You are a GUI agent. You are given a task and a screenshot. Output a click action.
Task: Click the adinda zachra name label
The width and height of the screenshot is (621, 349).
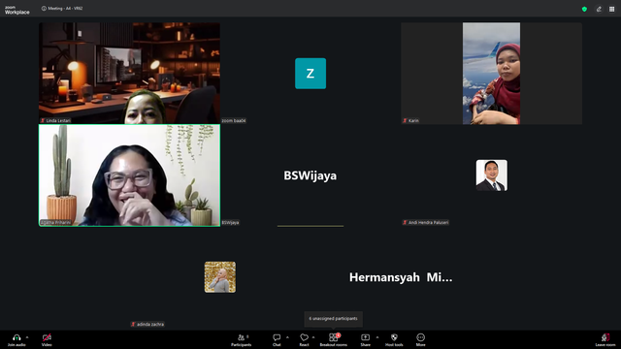click(x=147, y=325)
